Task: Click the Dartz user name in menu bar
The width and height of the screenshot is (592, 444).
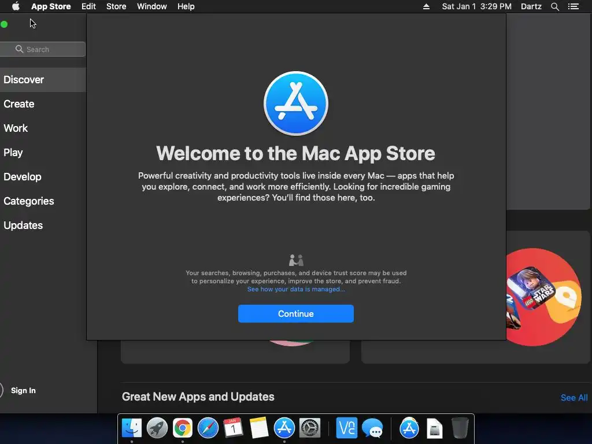Action: click(531, 6)
